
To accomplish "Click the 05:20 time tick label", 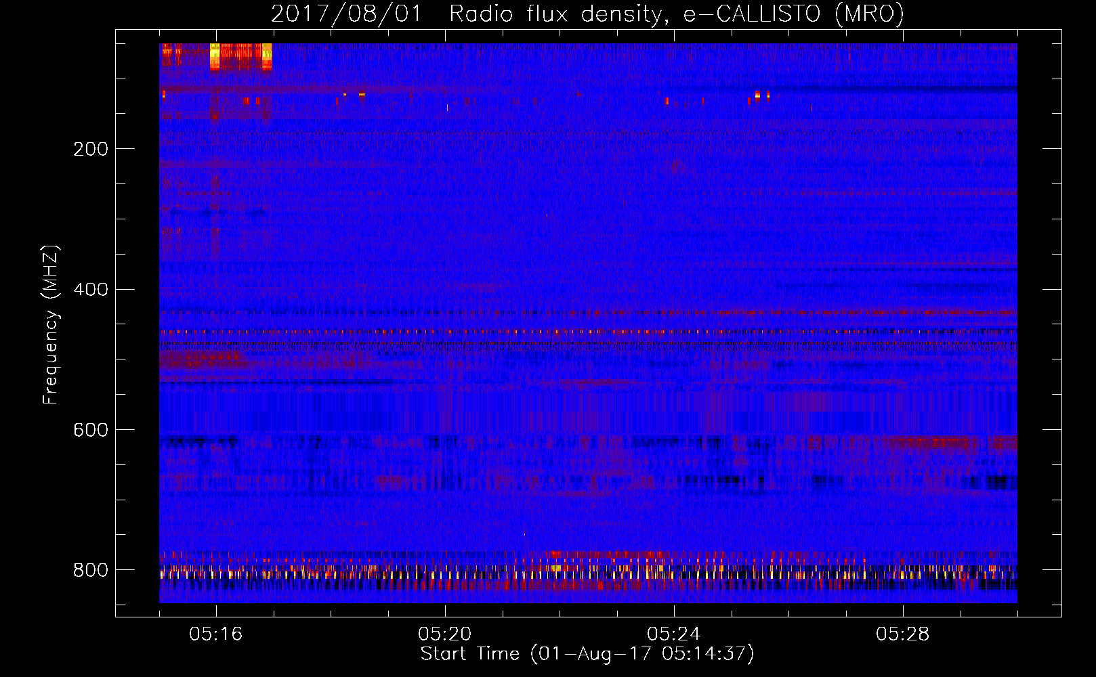I will 445,634.
